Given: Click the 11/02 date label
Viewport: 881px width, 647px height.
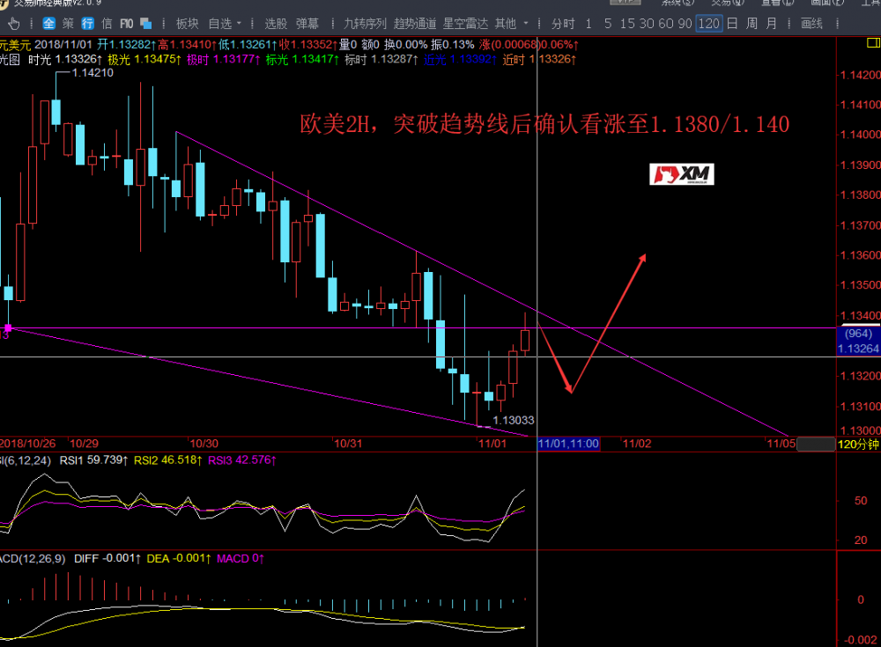Looking at the screenshot, I should pyautogui.click(x=637, y=444).
